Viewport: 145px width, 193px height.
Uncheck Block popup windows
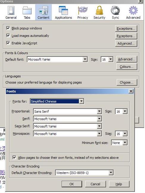click(8, 28)
